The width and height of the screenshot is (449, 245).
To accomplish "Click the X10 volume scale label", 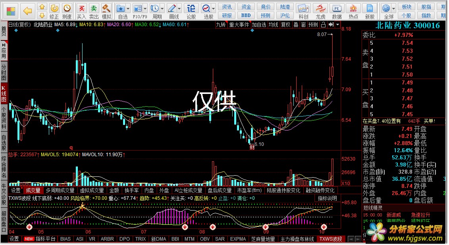I will [x=346, y=183].
